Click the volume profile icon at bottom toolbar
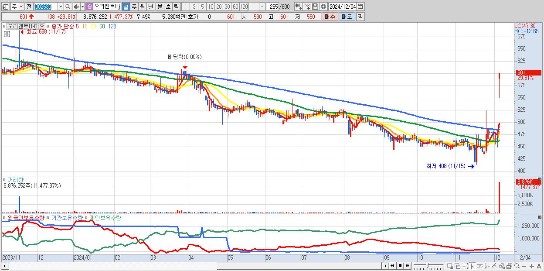544x271 pixels. [x=502, y=266]
